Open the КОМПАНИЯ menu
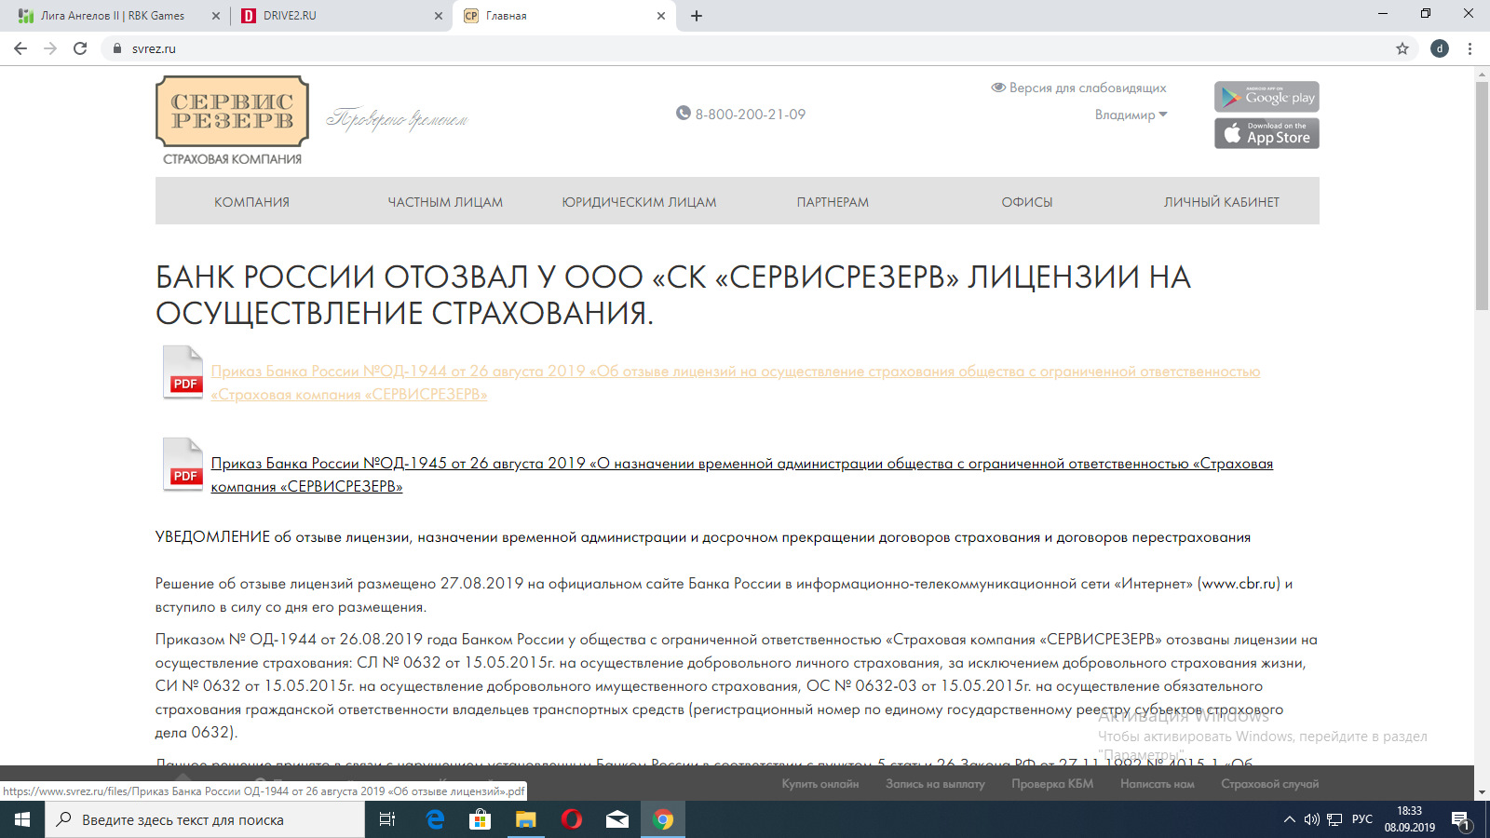The width and height of the screenshot is (1490, 838). [251, 202]
